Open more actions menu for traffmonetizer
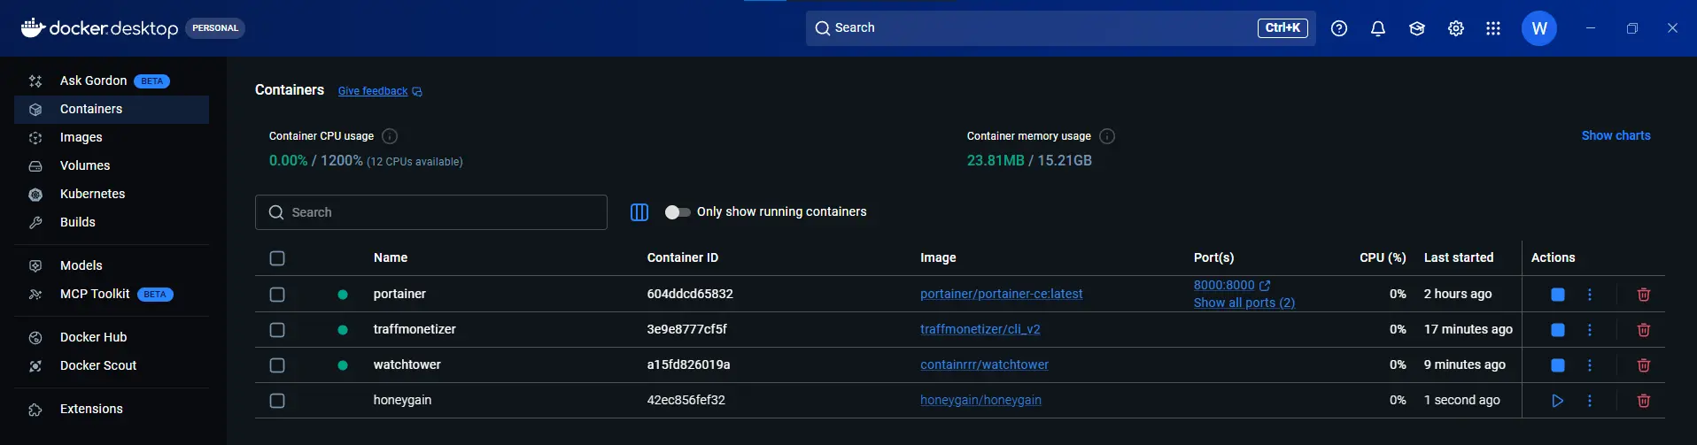The height and width of the screenshot is (445, 1697). pyautogui.click(x=1590, y=330)
